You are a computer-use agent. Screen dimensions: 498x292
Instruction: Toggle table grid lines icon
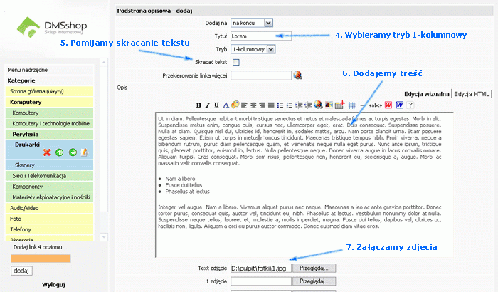351,105
